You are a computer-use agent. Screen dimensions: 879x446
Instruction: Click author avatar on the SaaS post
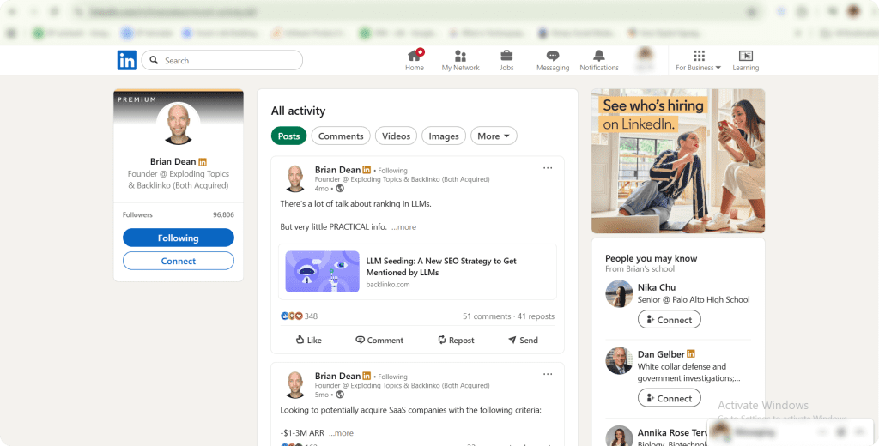[x=295, y=385]
